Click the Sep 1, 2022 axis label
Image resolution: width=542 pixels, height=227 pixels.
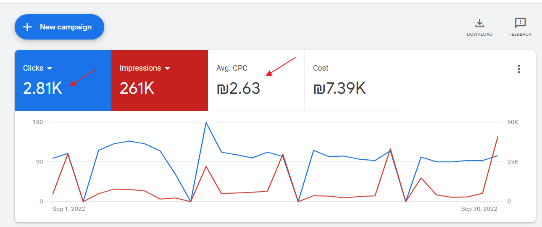pyautogui.click(x=68, y=209)
